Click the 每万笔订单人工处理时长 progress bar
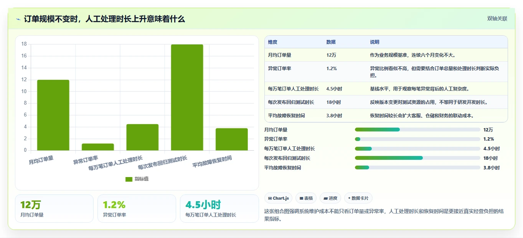The height and width of the screenshot is (238, 523). pos(417,149)
